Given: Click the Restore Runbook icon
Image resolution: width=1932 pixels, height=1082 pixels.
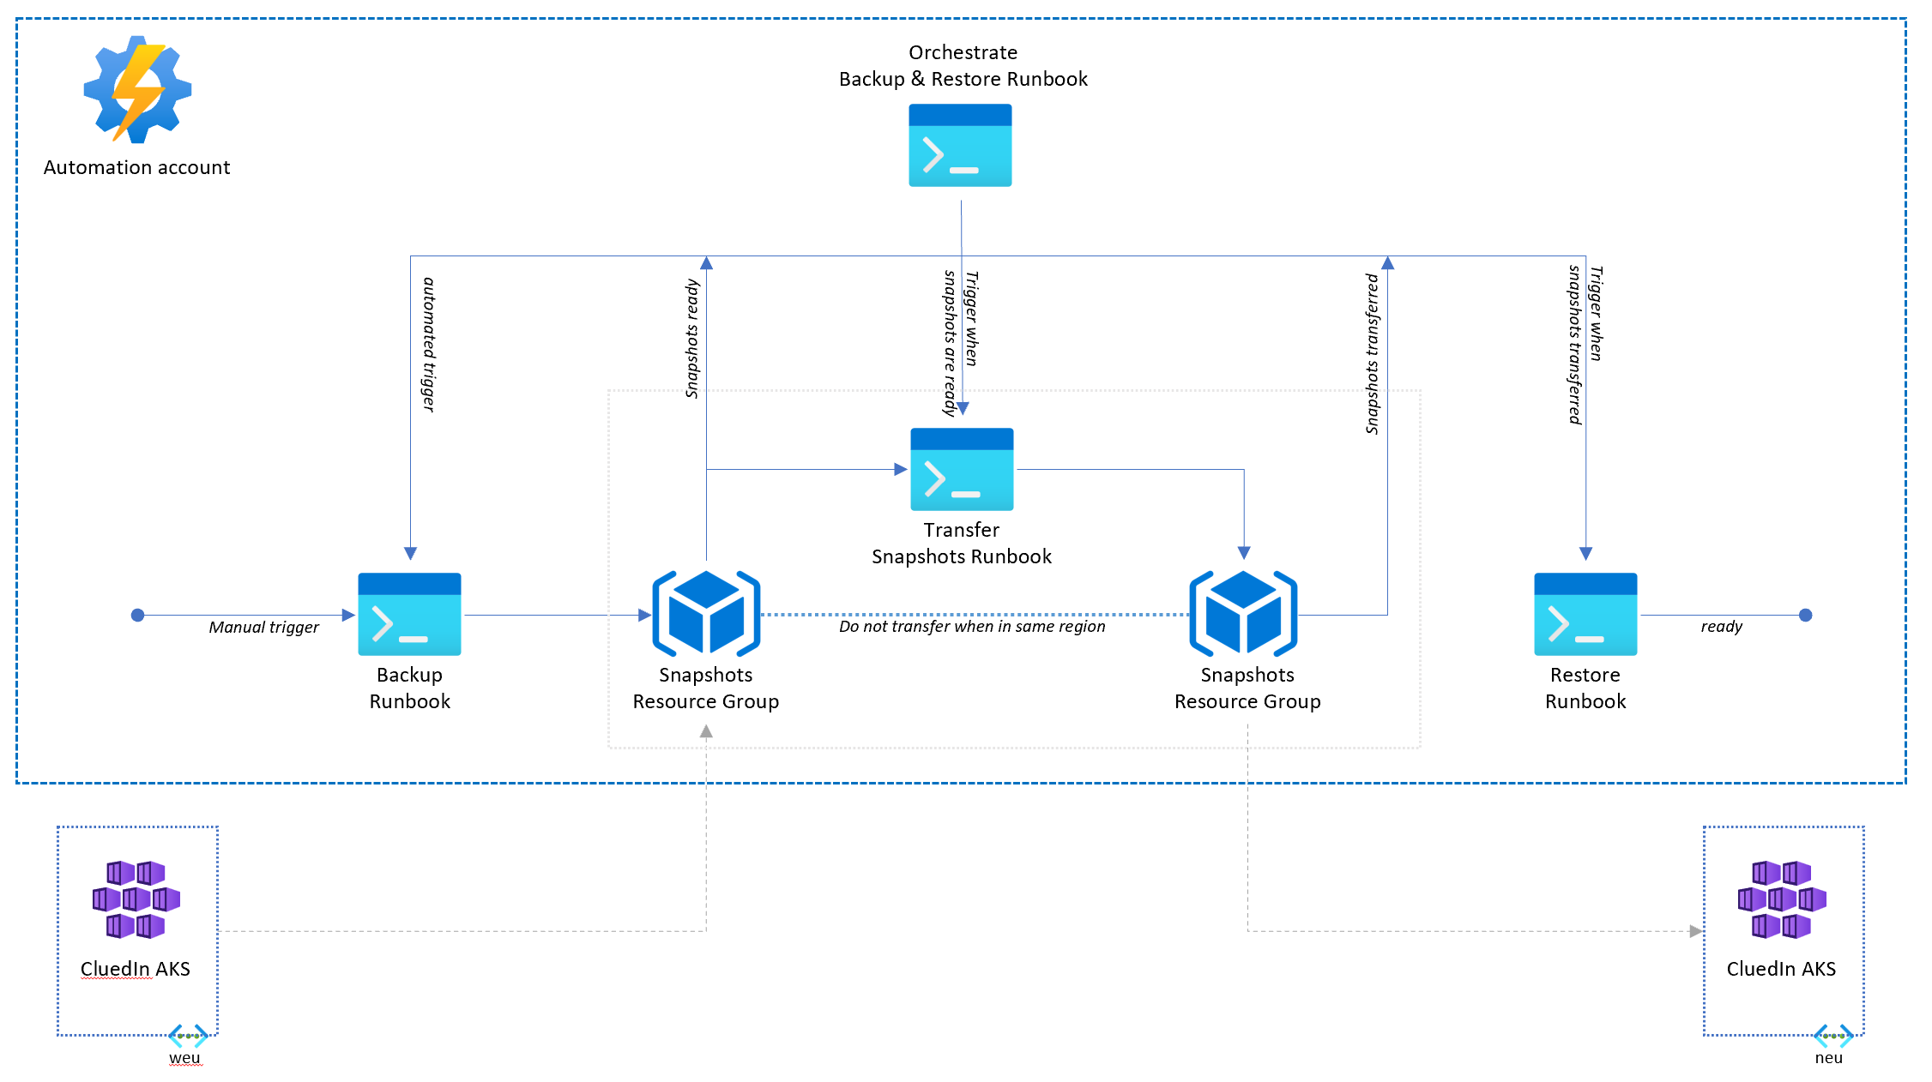Looking at the screenshot, I should 1585,614.
